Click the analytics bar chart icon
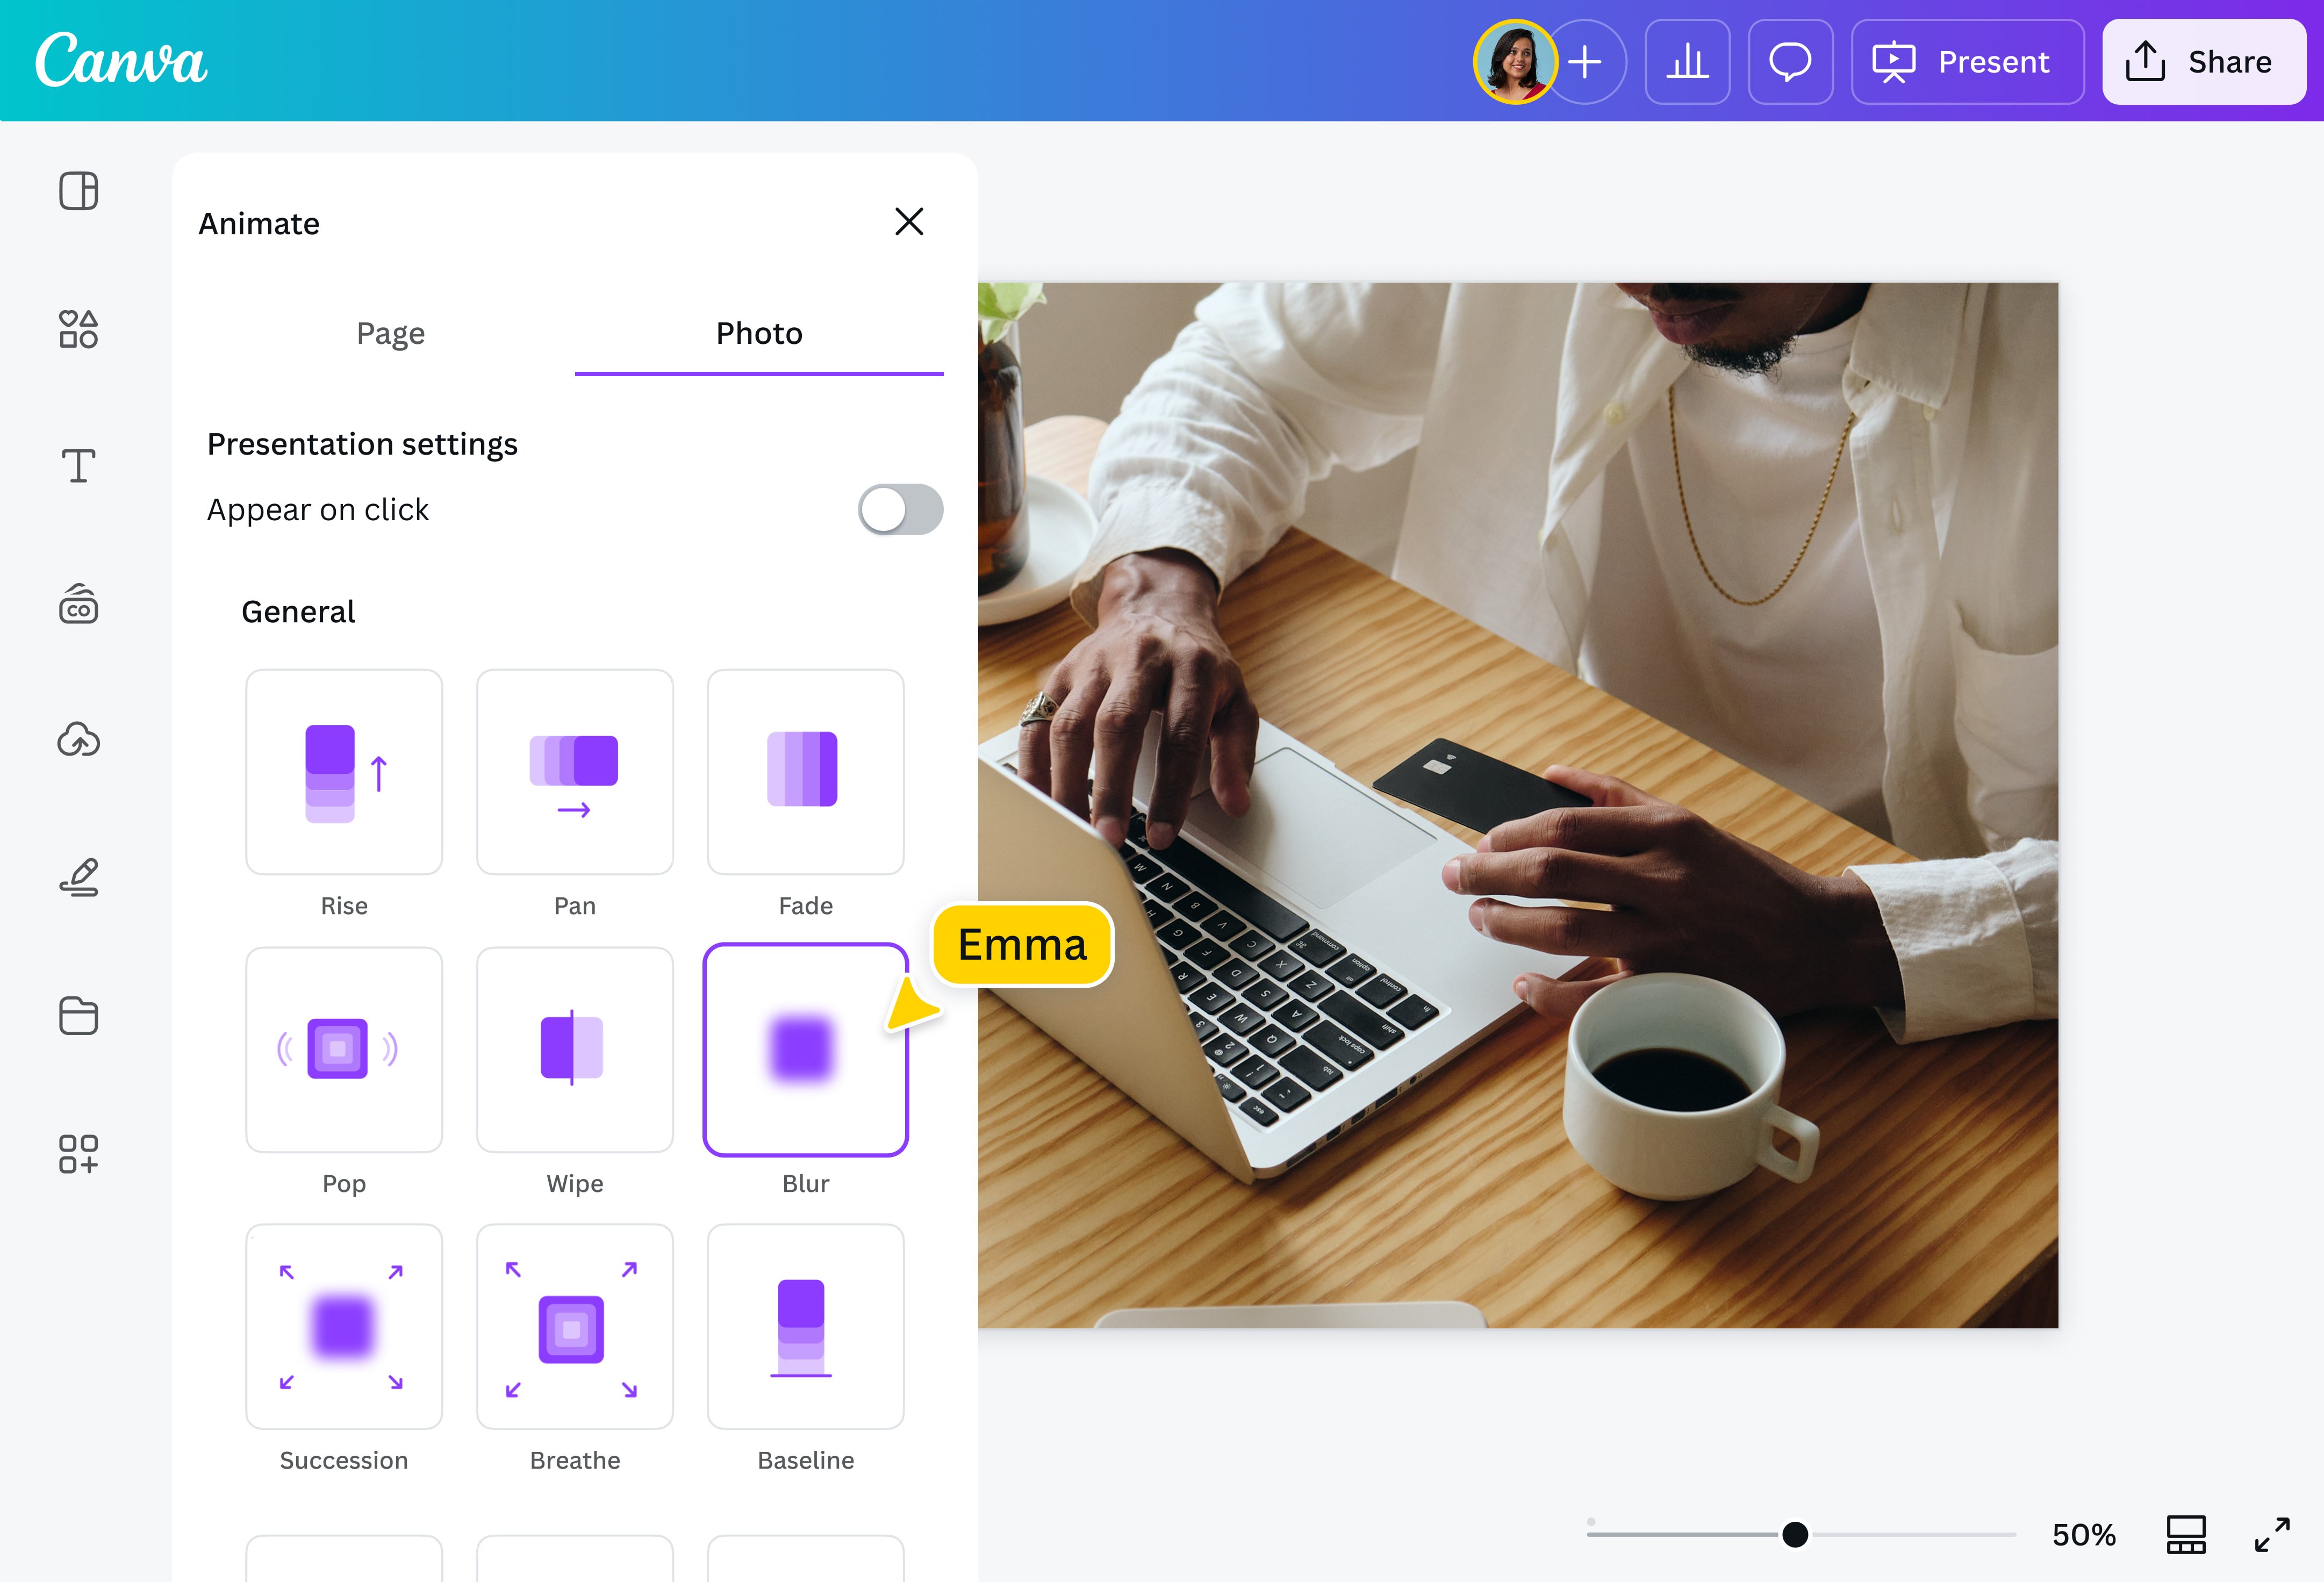 coord(1687,62)
